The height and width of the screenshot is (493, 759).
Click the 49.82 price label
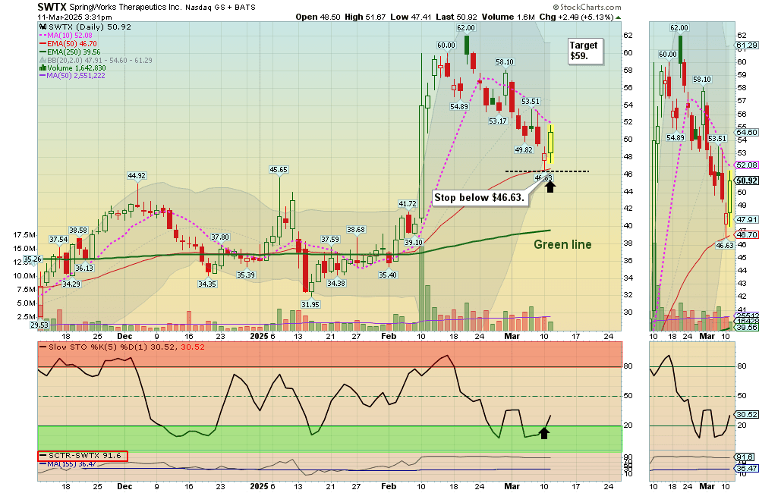pyautogui.click(x=524, y=149)
